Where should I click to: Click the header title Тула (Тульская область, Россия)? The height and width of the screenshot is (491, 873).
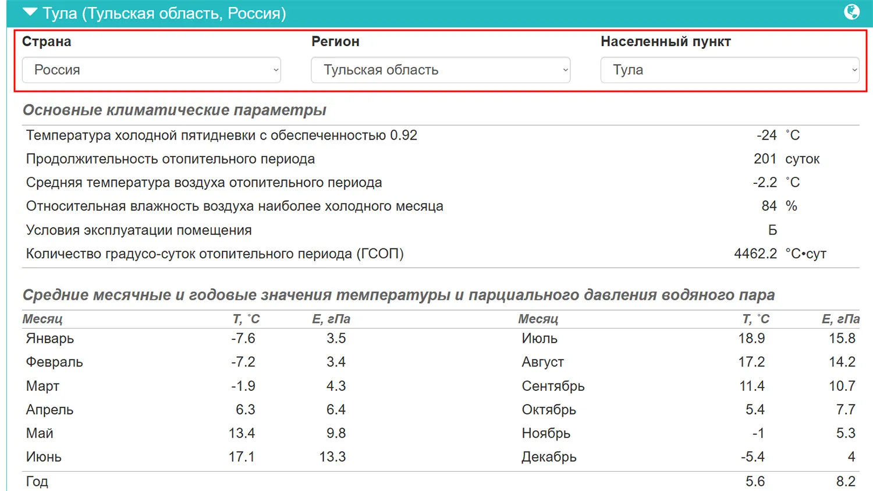coord(164,13)
